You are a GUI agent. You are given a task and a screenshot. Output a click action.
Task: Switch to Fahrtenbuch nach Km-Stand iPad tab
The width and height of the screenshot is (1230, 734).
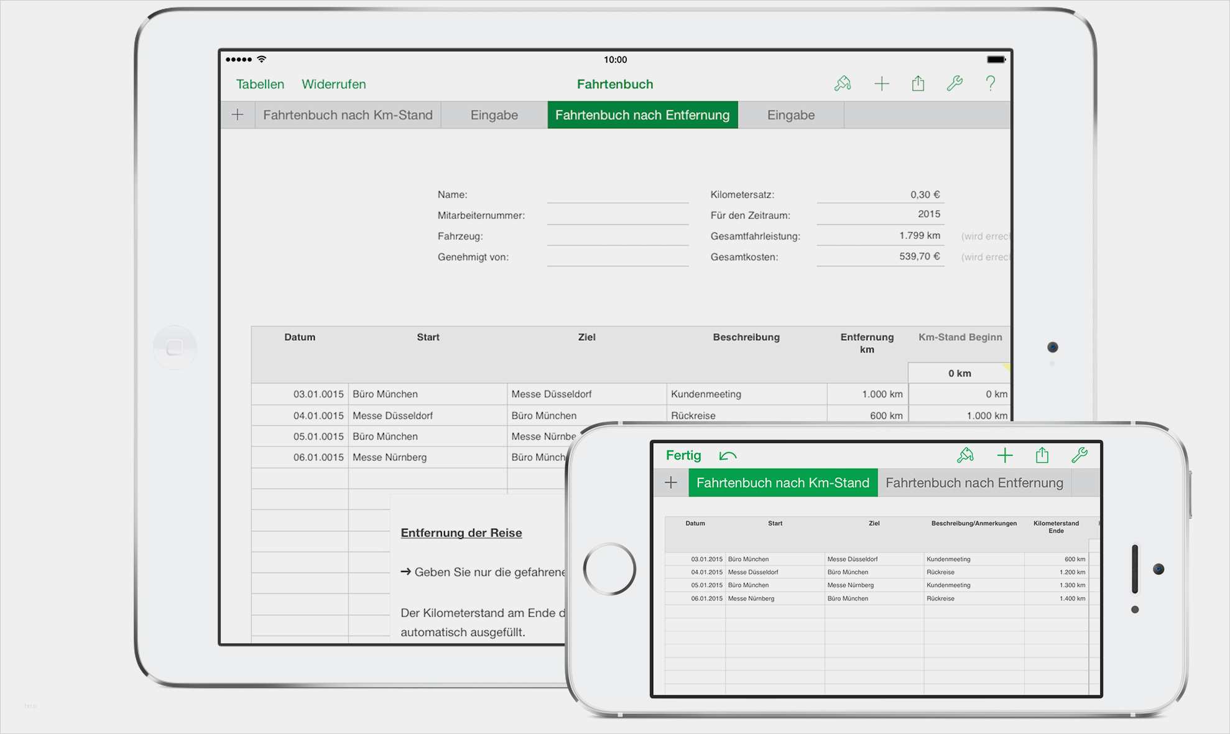click(348, 115)
